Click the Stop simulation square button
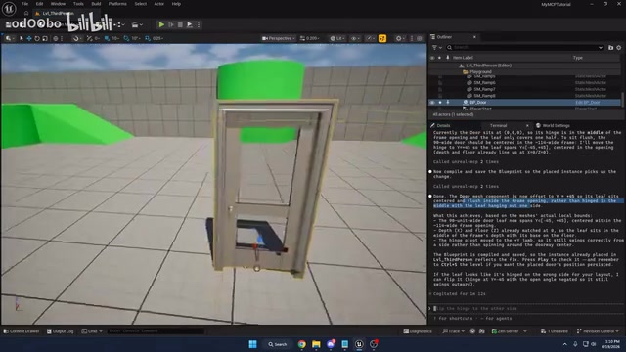The image size is (626, 352). pos(180,24)
